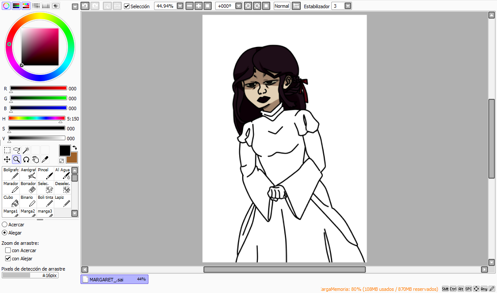Click the Pixels de detección ±16pix slider

click(30, 275)
